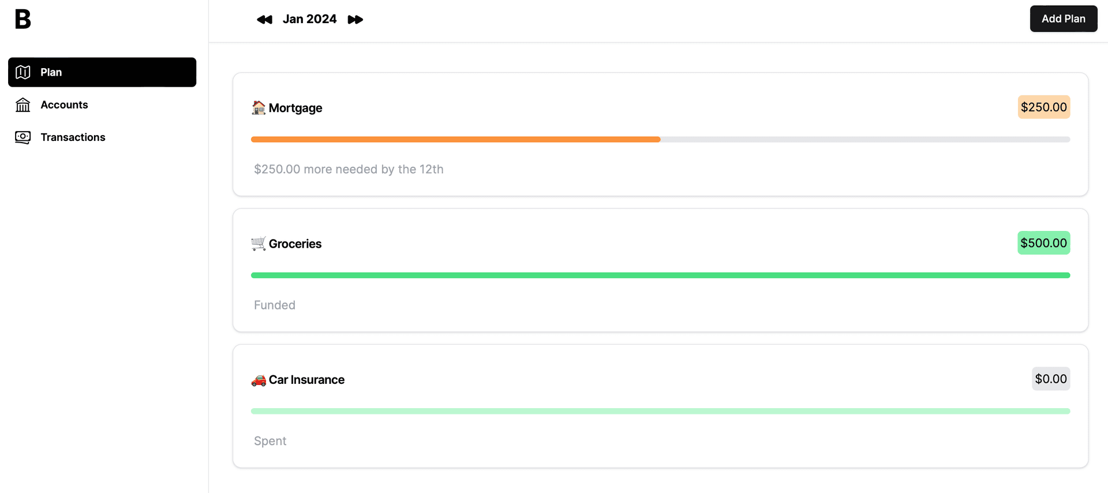Screen dimensions: 1108x493
Task: Click the red car emoji on Car Insurance
Action: tap(259, 380)
